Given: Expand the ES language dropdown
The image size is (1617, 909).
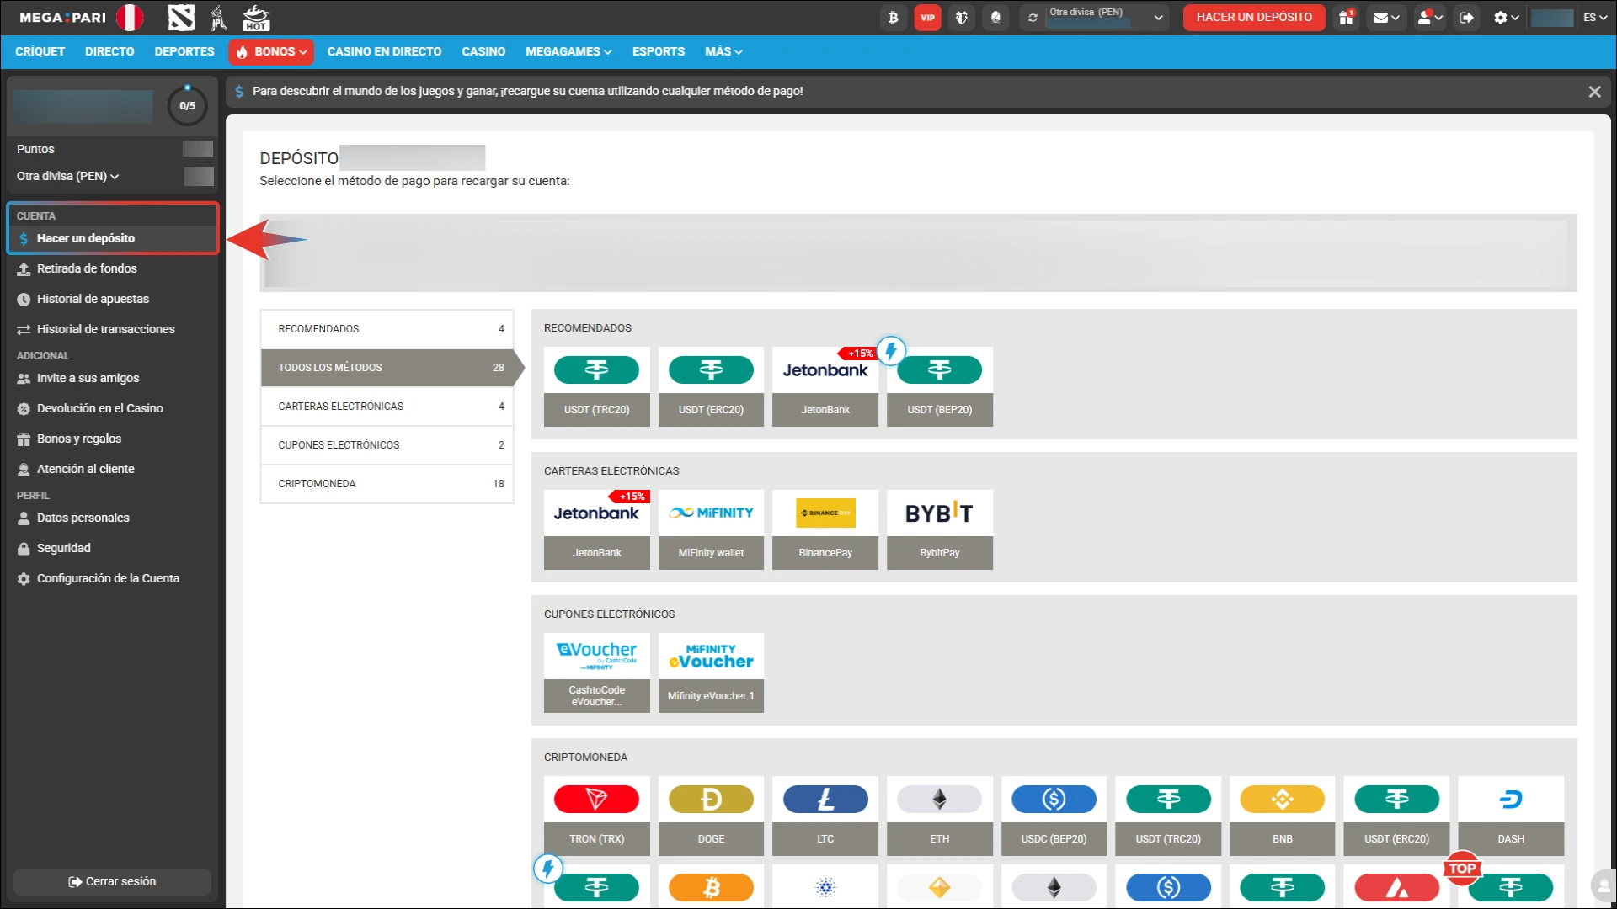Looking at the screenshot, I should click(x=1594, y=17).
